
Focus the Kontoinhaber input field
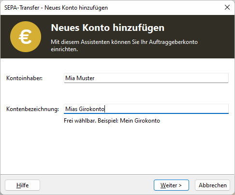146,78
